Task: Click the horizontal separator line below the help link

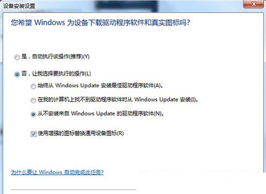Action: click(74, 190)
